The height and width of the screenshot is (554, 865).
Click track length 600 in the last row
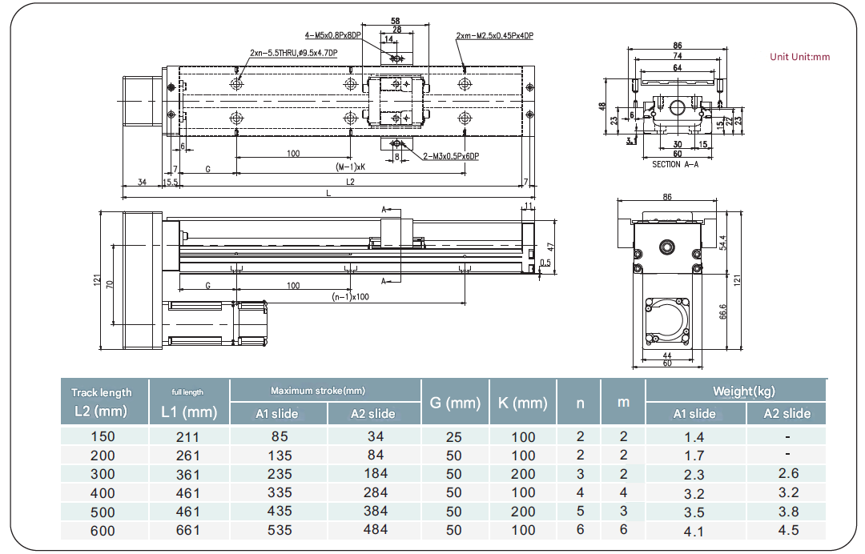click(103, 530)
